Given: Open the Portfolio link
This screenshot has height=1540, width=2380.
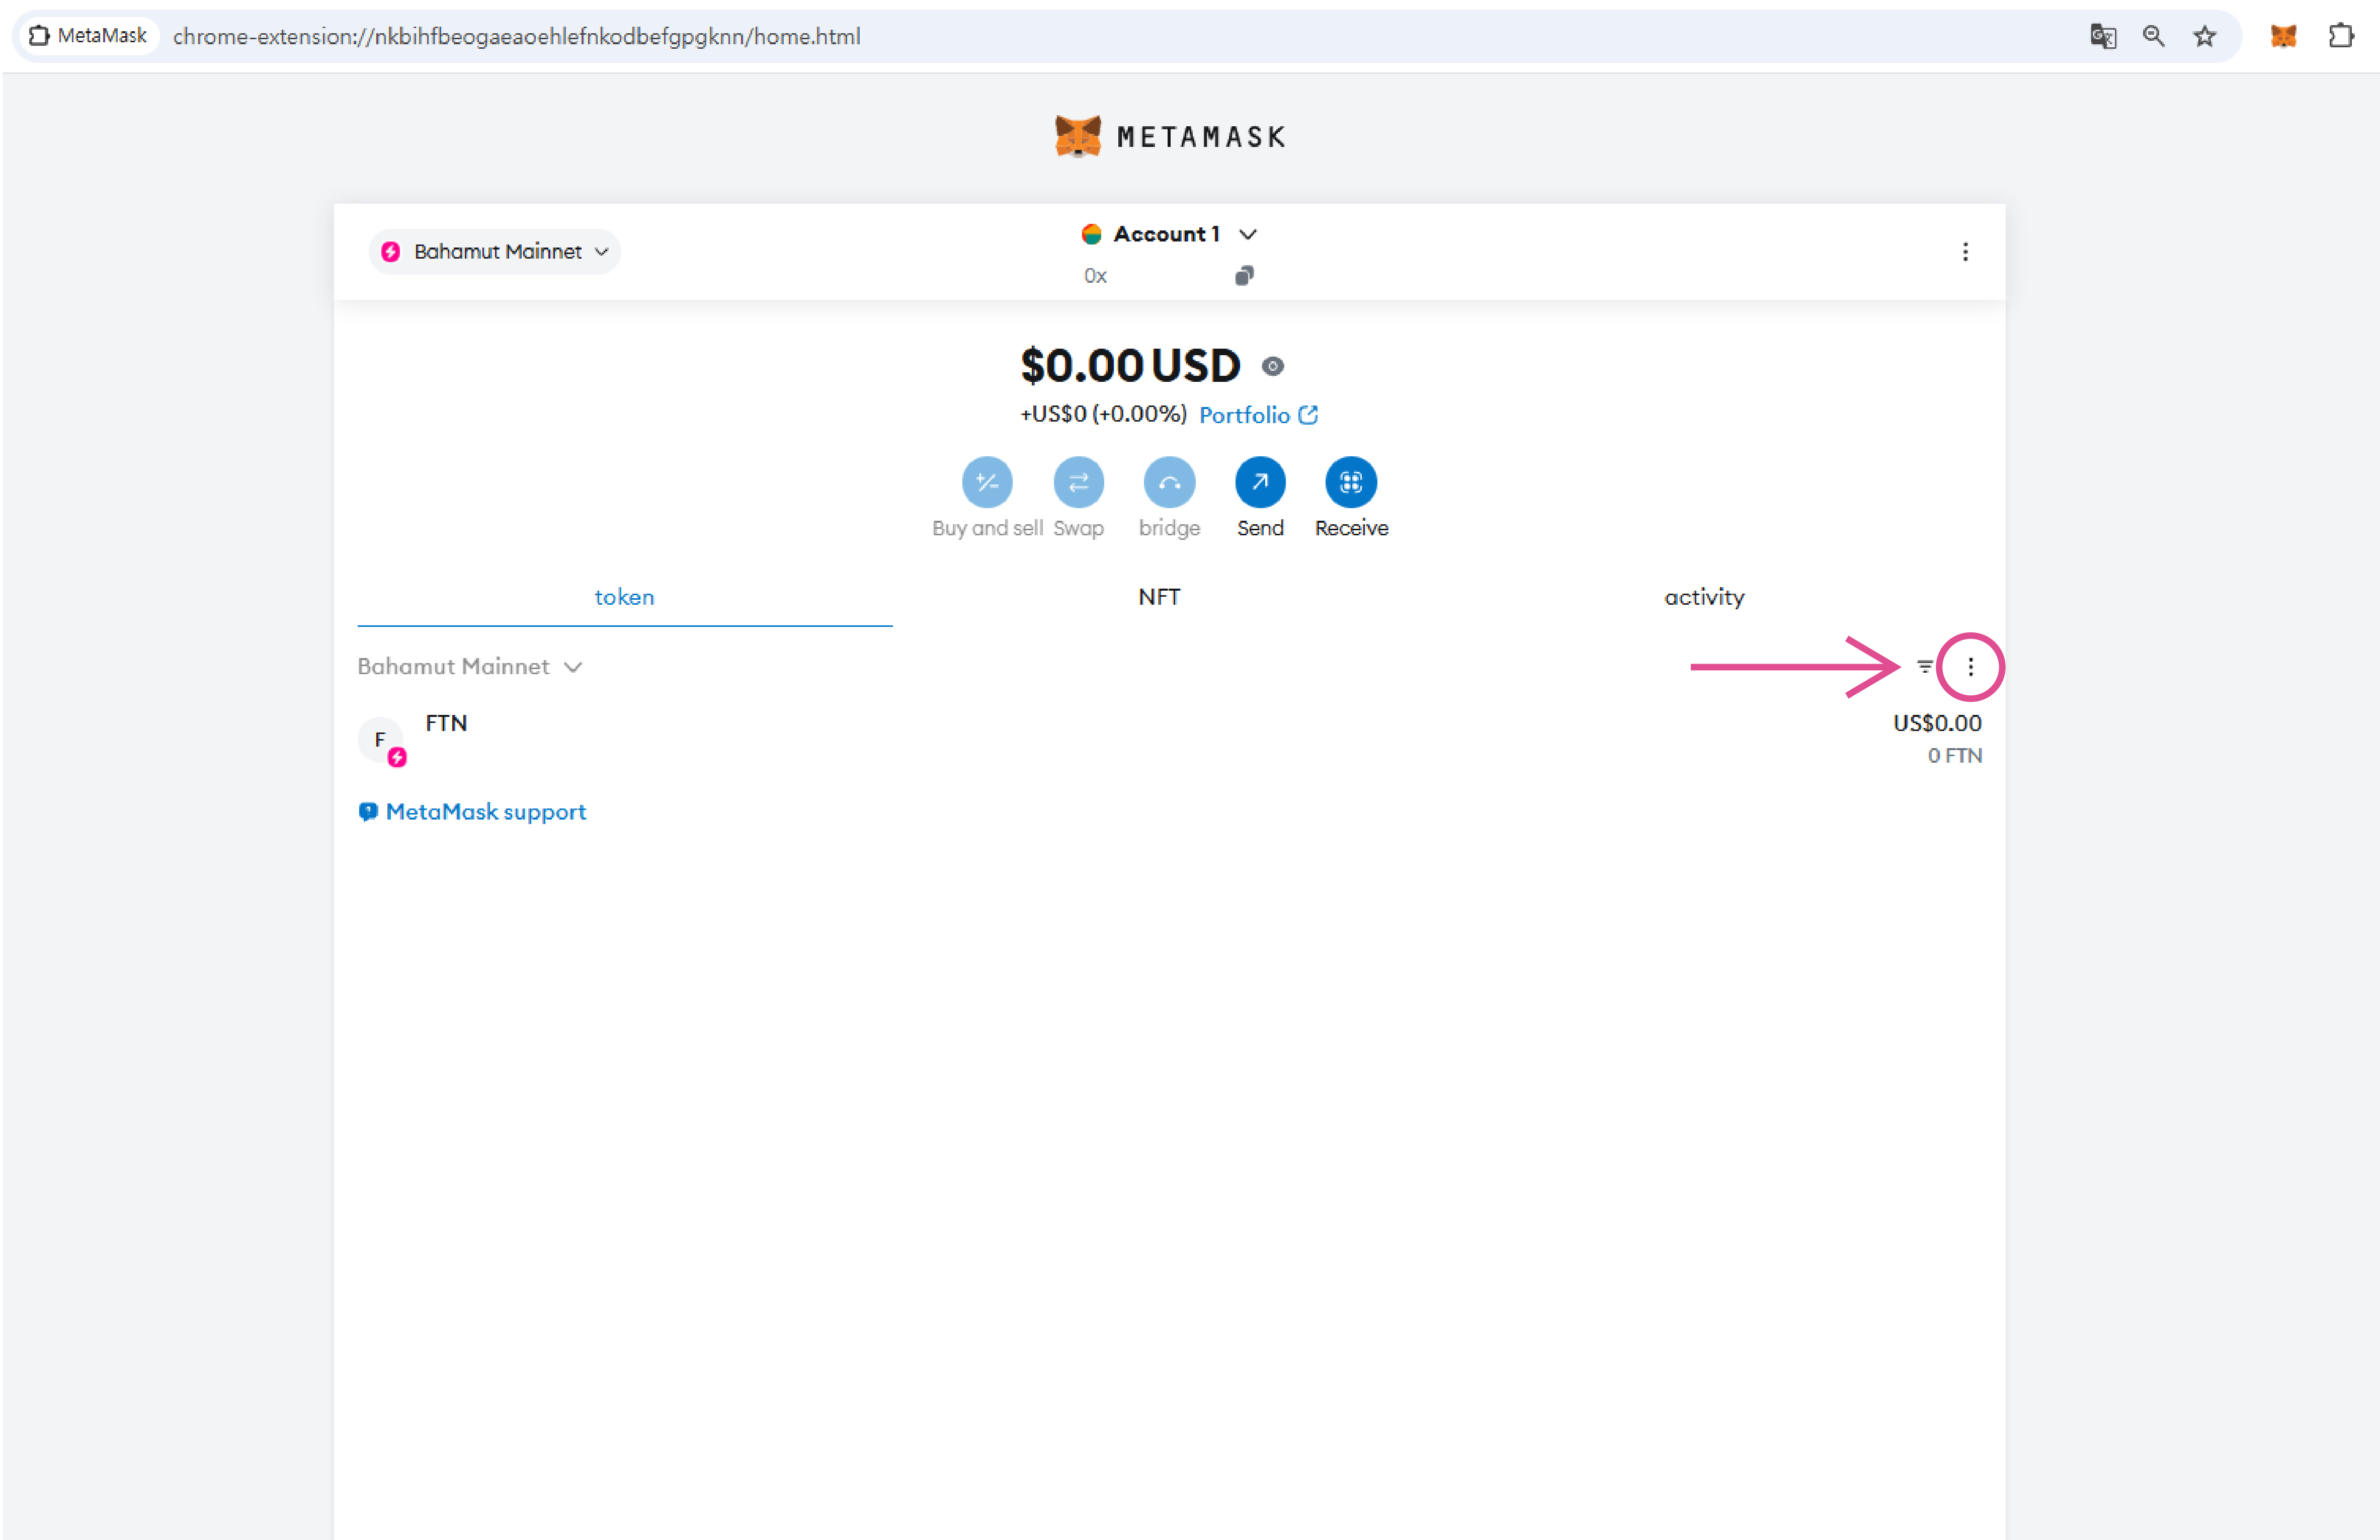Looking at the screenshot, I should coord(1258,415).
